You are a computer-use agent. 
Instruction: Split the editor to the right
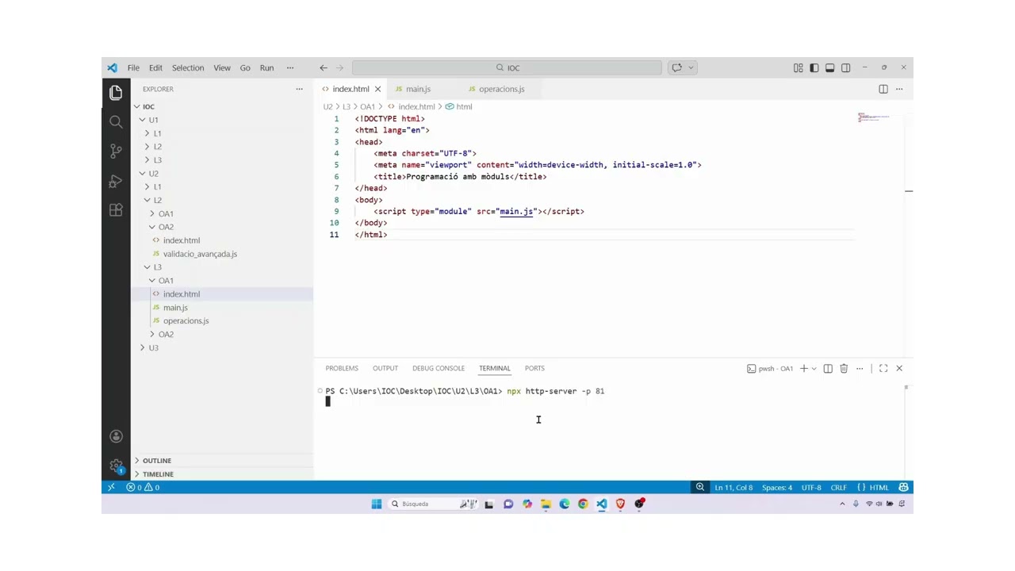coord(883,89)
